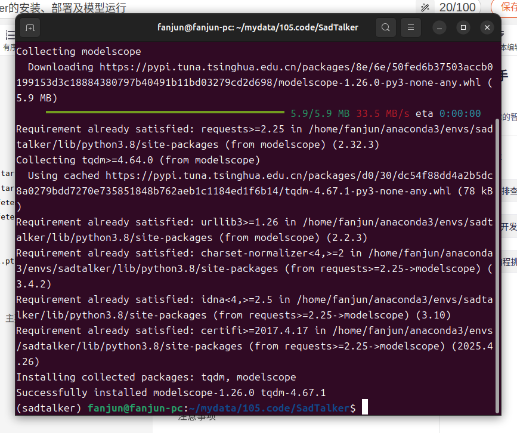Click the shell prompt cursor
This screenshot has height=433, width=517.
click(365, 407)
